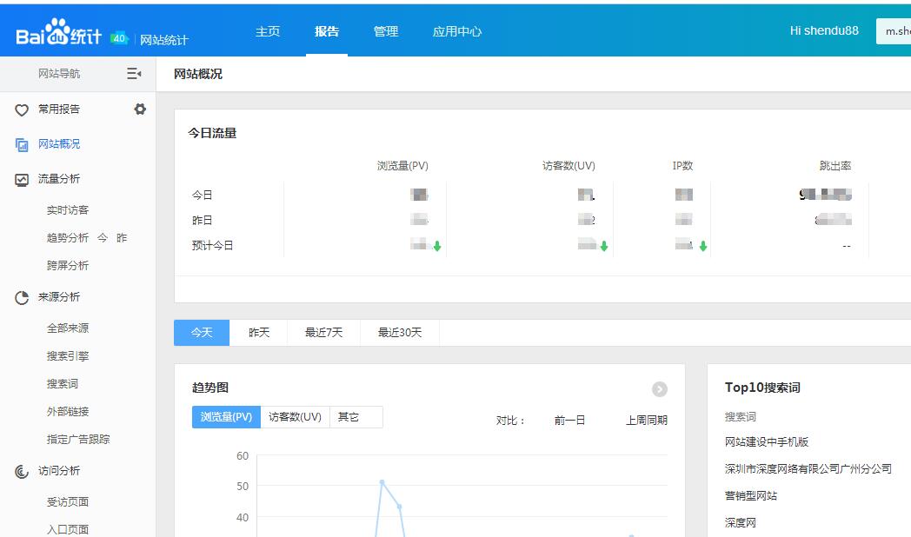This screenshot has height=537, width=911.
Task: Open the 应用中心 menu item
Action: point(456,31)
